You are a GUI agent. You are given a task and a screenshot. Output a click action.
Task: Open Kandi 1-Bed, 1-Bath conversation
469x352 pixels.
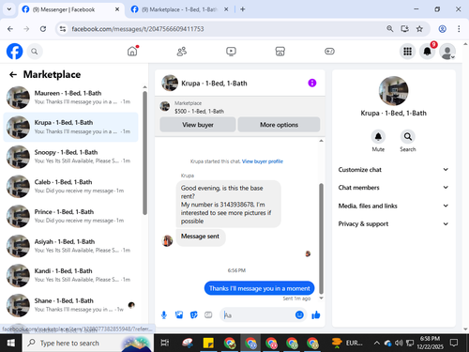[70, 275]
